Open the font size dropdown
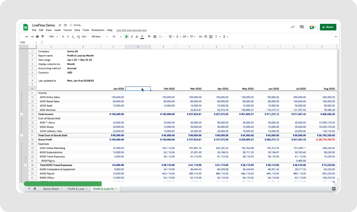This screenshot has width=357, height=212. coord(115,36)
